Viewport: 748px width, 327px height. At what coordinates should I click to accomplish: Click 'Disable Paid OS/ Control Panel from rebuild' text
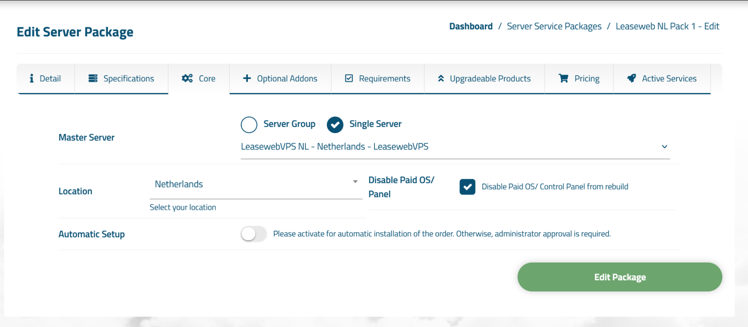point(555,186)
